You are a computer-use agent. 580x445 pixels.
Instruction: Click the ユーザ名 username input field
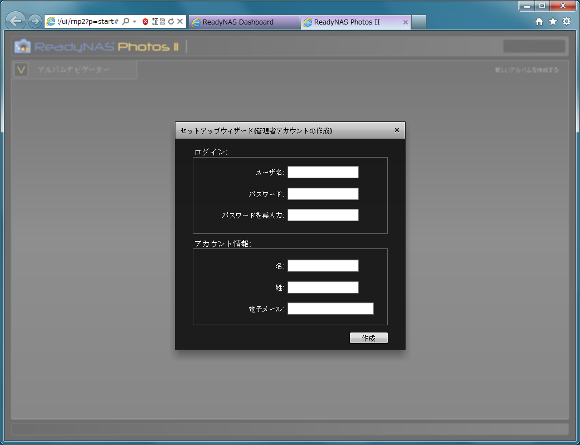(323, 173)
